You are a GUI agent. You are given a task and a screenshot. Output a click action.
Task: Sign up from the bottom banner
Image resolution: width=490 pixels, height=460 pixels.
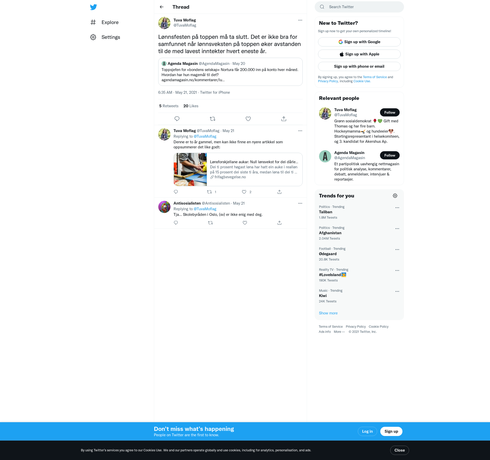(x=391, y=431)
